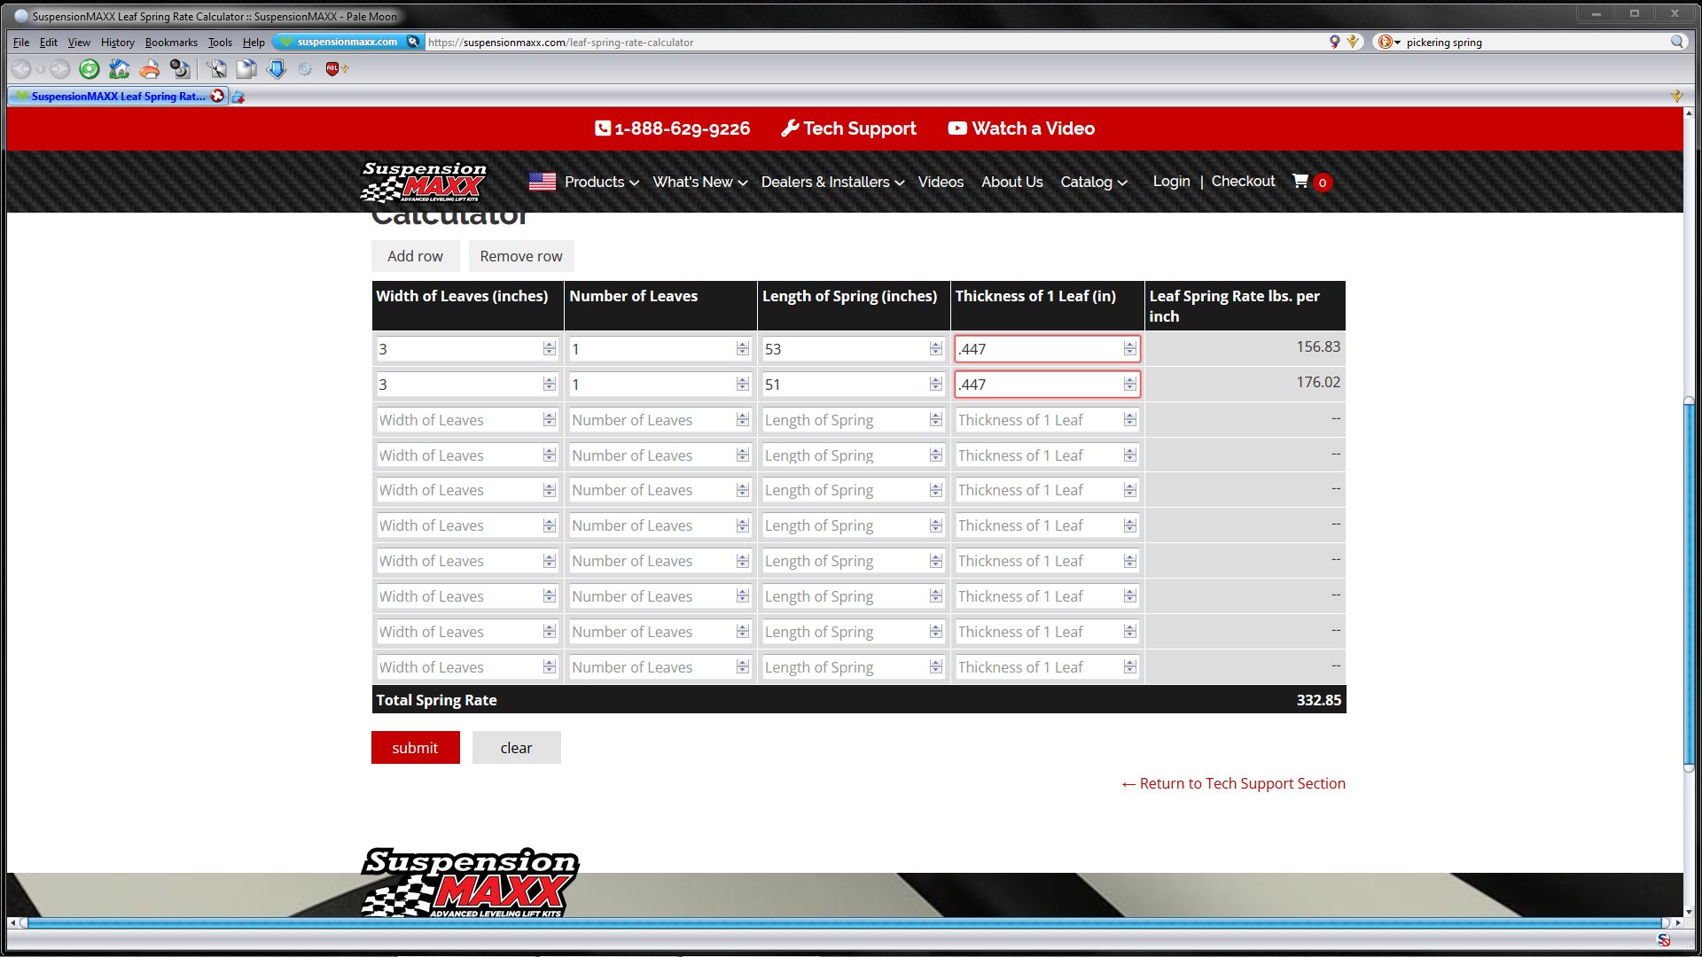Click the back navigation arrow

[21, 69]
